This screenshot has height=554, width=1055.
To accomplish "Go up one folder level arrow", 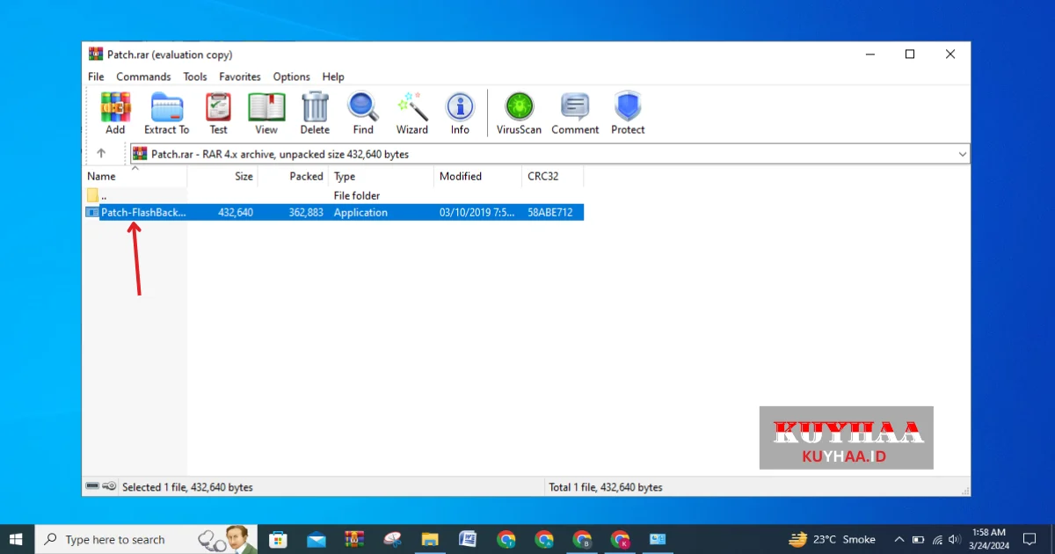I will (101, 153).
